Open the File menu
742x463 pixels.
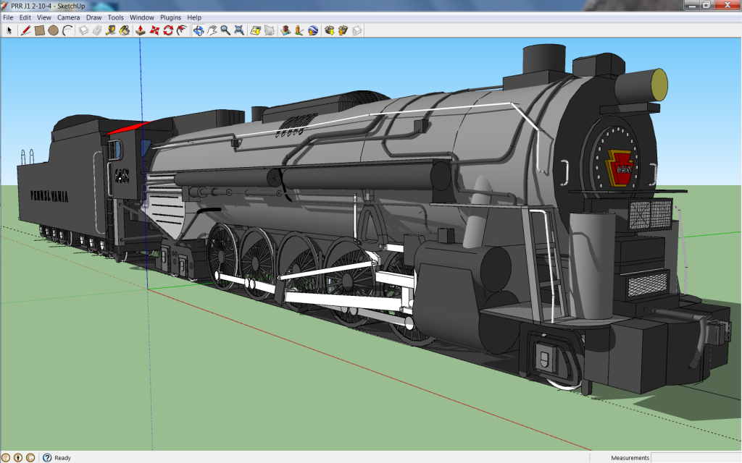coord(8,17)
